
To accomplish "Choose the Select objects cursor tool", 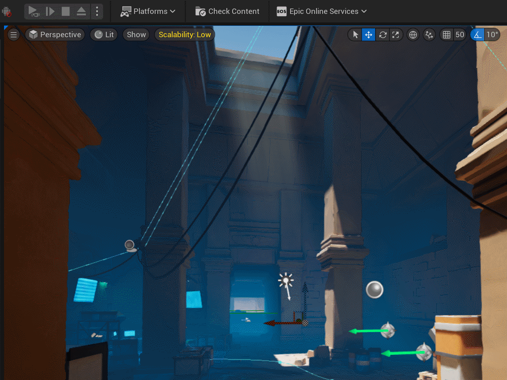I will pyautogui.click(x=355, y=35).
